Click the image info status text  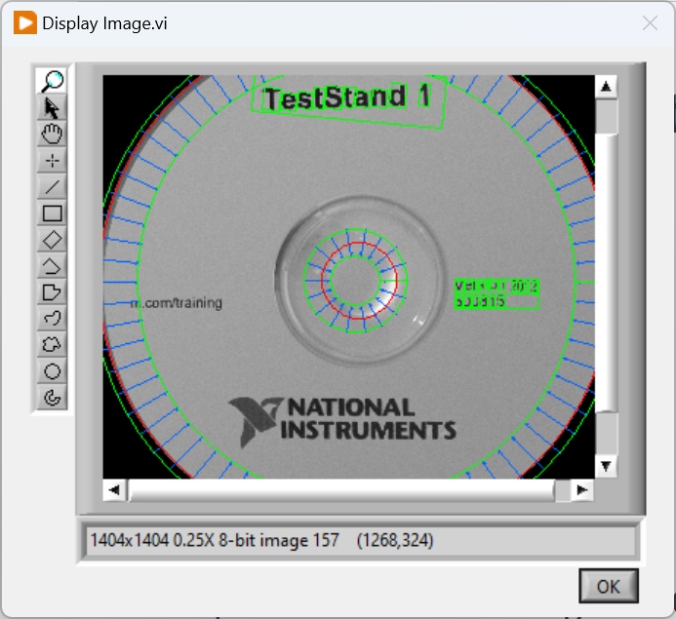click(x=261, y=540)
